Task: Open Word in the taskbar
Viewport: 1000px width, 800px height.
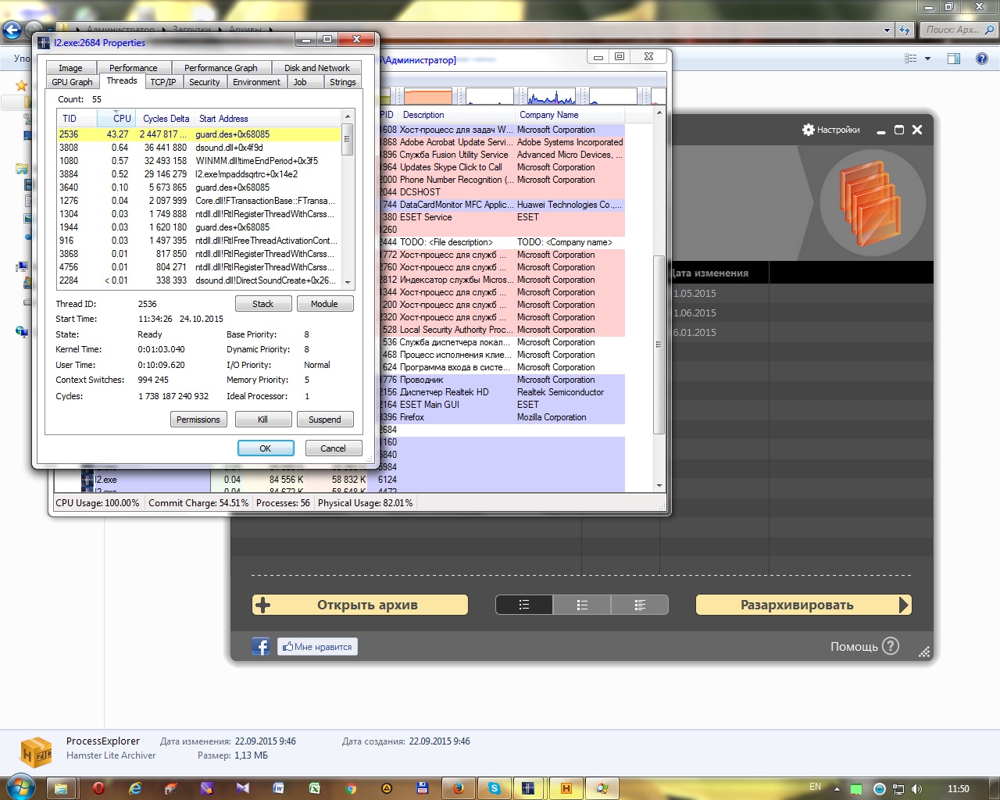Action: (x=279, y=788)
